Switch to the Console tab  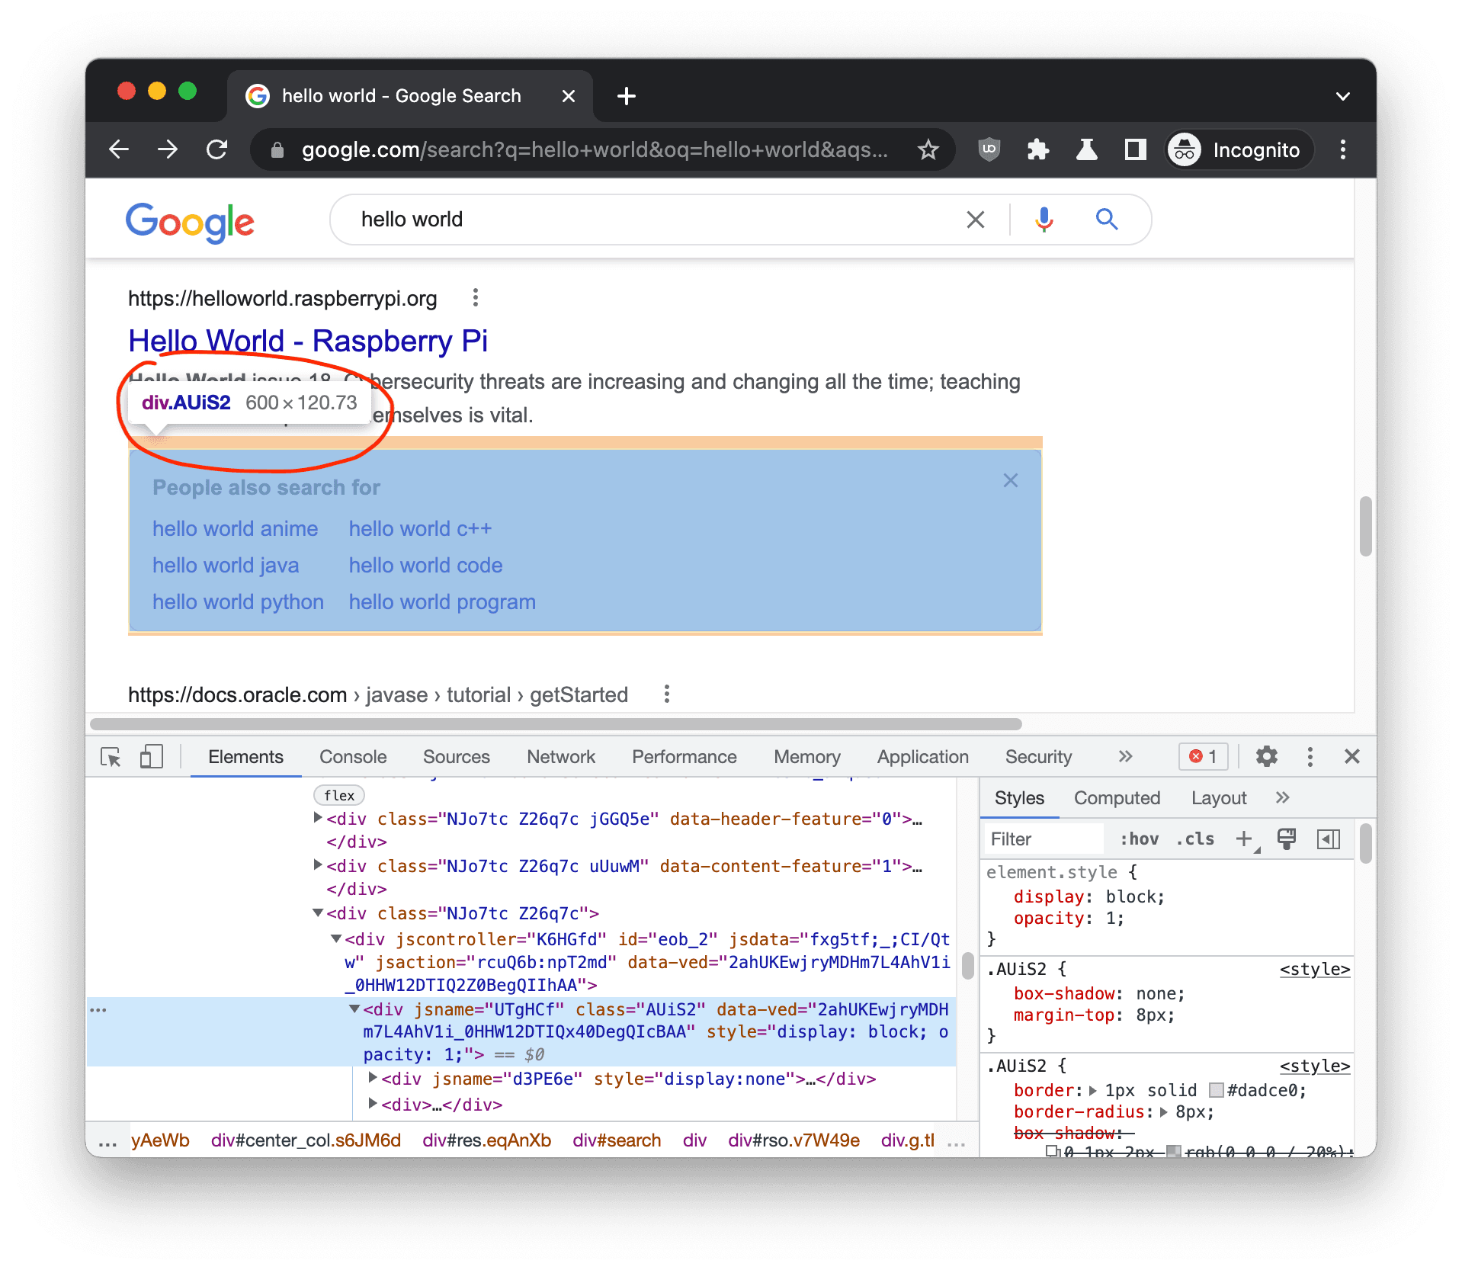353,757
